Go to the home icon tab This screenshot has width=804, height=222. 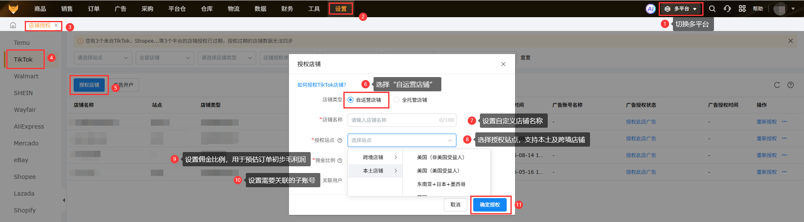pos(13,25)
